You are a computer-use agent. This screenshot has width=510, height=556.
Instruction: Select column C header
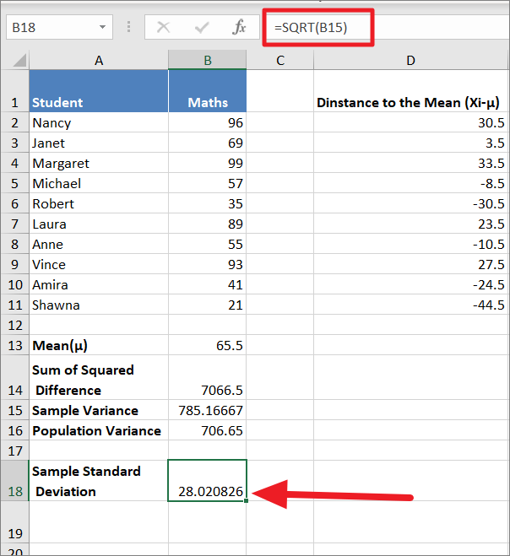click(280, 60)
